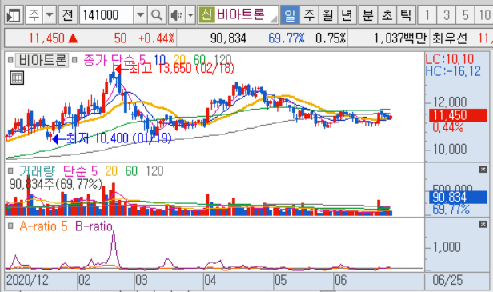493x292 pixels.
Task: Click the 69.77% volume ratio text
Action: [287, 38]
